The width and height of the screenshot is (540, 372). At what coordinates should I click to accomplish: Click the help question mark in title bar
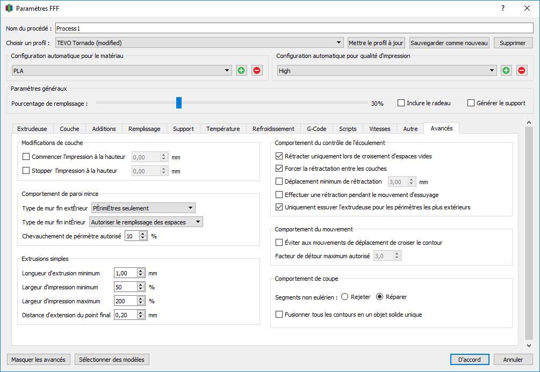[x=503, y=8]
